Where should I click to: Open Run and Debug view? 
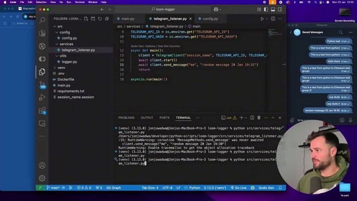click(42, 98)
